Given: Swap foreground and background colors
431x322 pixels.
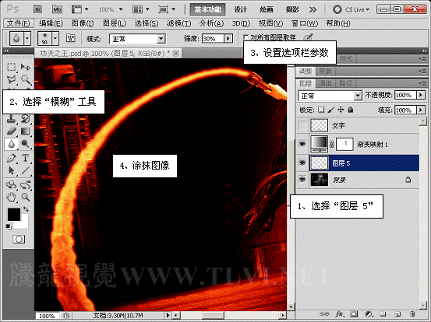Looking at the screenshot, I should pos(26,209).
